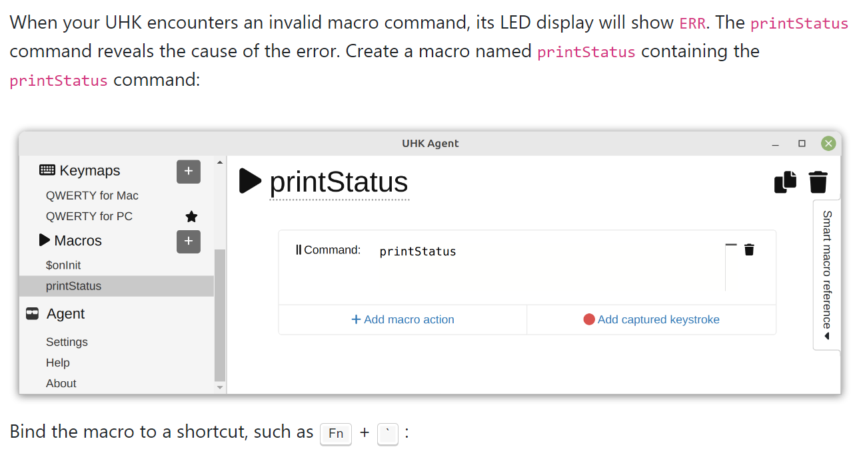
Task: Click the play icon beside printStatus title
Action: pos(250,181)
